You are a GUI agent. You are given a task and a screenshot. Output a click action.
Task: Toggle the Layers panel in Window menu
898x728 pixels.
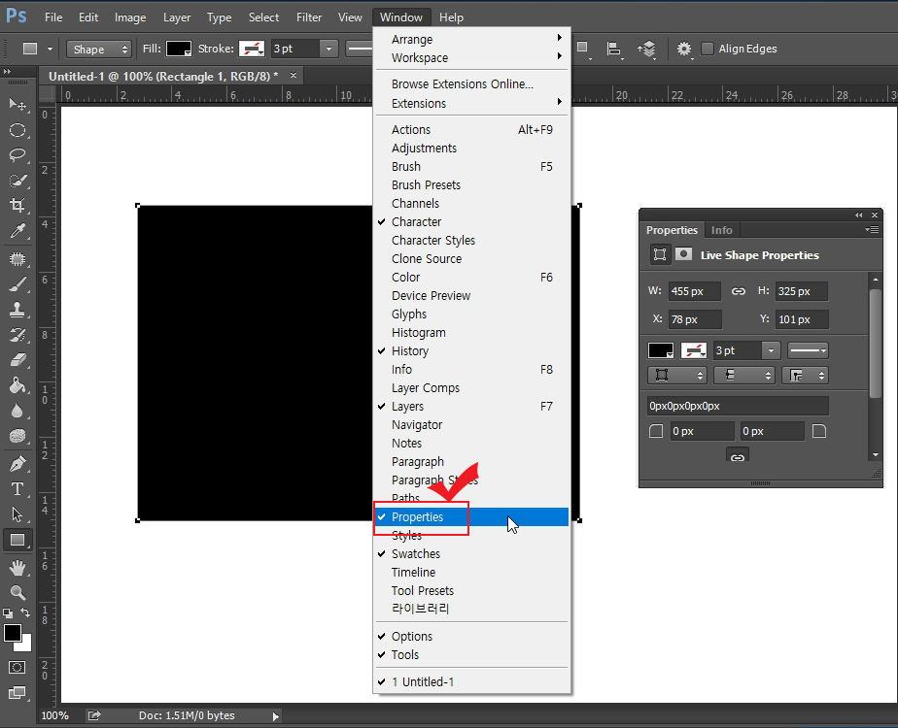(472, 407)
